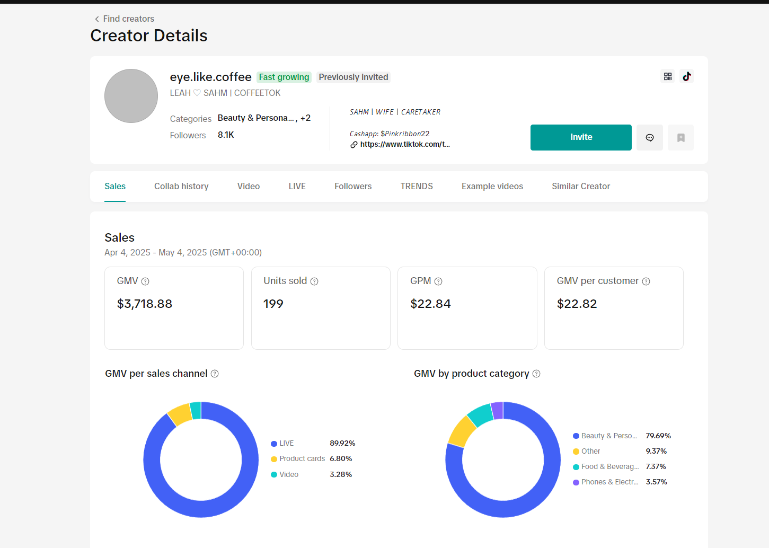This screenshot has height=548, width=769.
Task: Open the TikTok profile icon
Action: [687, 76]
